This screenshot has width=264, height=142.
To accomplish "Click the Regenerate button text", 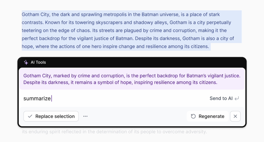I will coord(211,116).
